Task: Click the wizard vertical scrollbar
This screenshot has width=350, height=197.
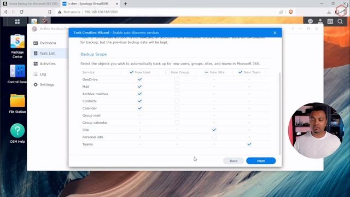Action: click(279, 113)
